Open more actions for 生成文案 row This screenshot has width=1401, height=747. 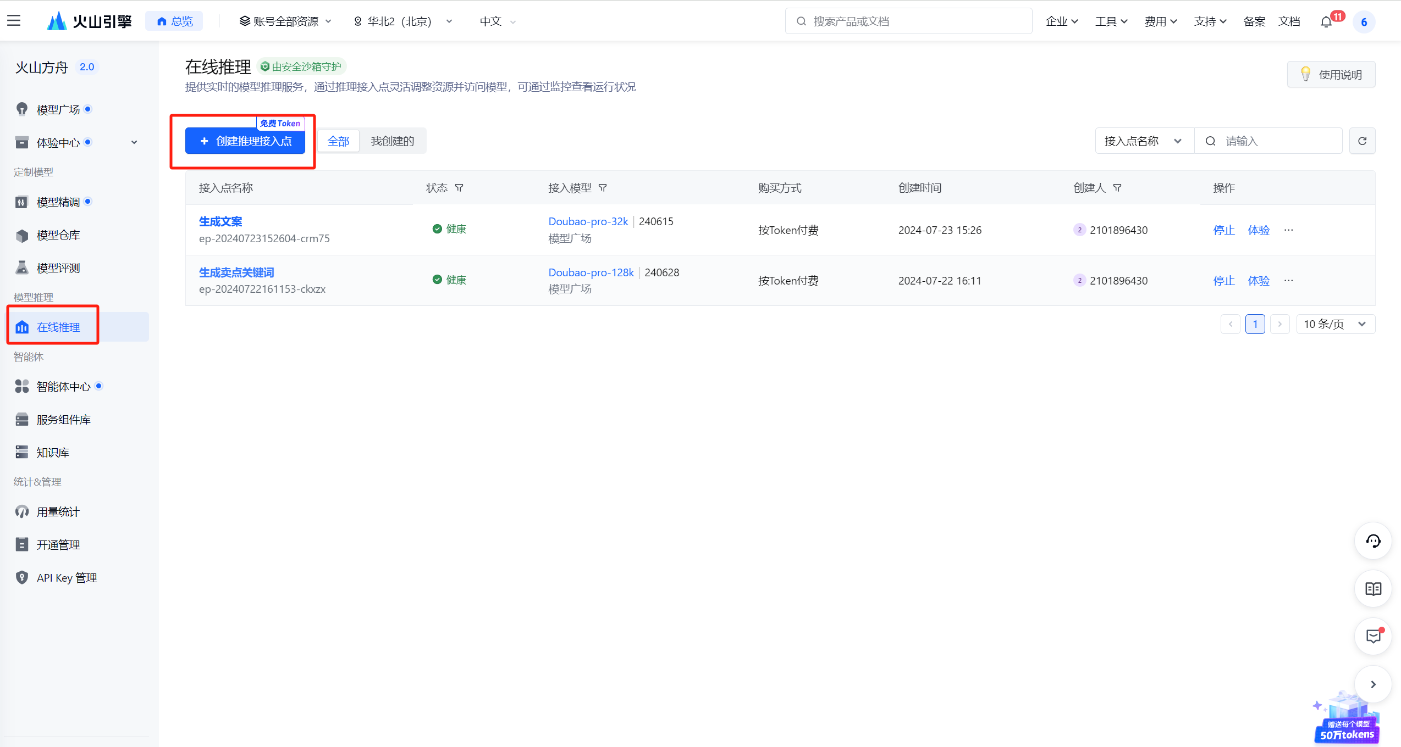click(x=1289, y=230)
